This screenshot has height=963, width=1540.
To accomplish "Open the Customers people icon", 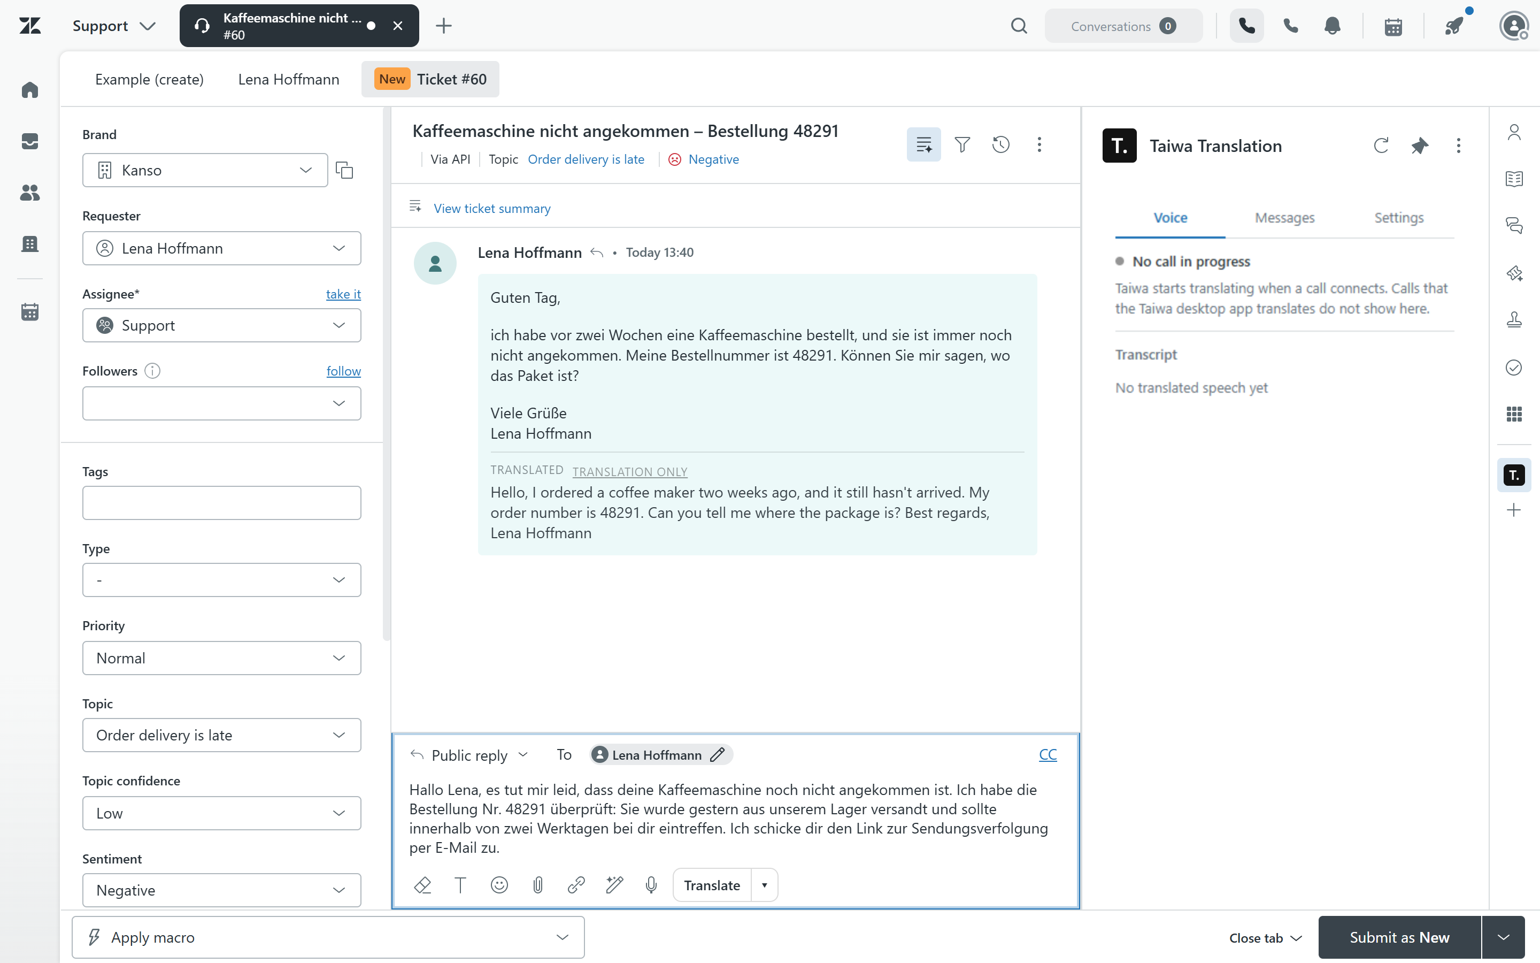I will (x=30, y=193).
